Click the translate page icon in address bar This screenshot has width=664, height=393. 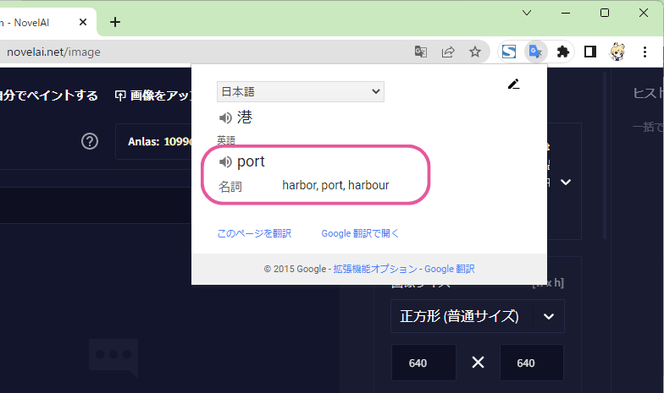(x=420, y=52)
